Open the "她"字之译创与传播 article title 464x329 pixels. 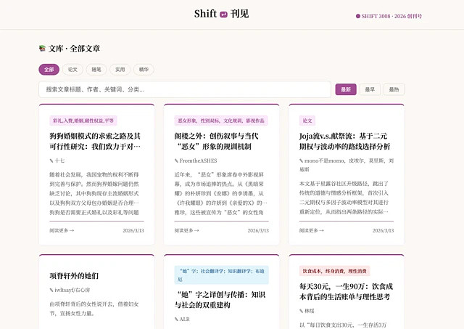(220, 300)
